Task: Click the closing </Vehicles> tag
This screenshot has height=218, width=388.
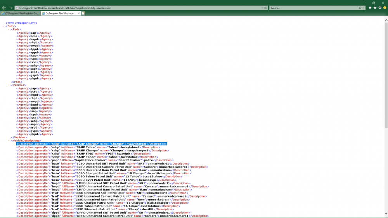Action: [x=19, y=137]
